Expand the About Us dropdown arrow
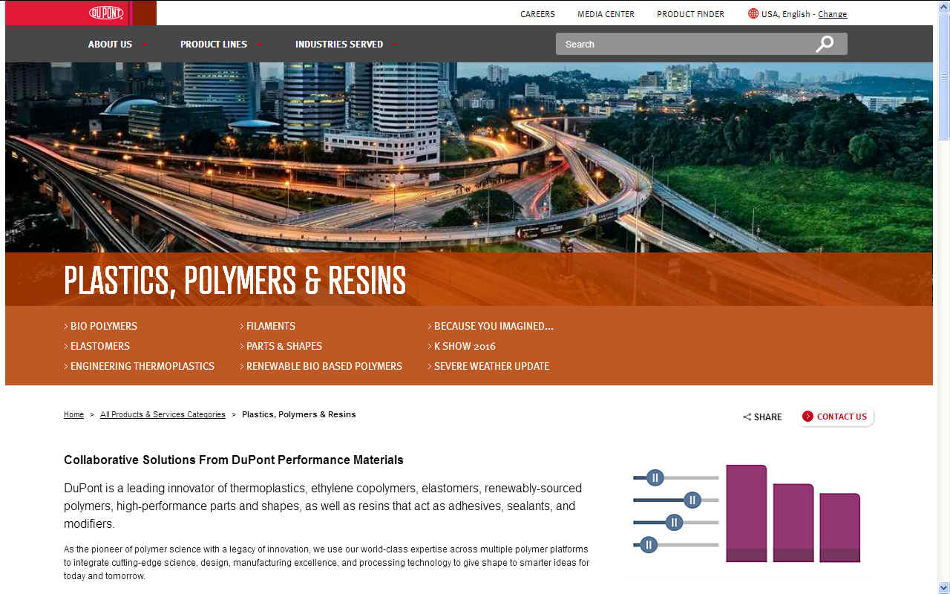The width and height of the screenshot is (950, 594). (x=144, y=45)
